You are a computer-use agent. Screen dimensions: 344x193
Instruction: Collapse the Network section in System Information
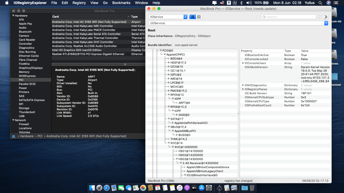click(x=13, y=120)
